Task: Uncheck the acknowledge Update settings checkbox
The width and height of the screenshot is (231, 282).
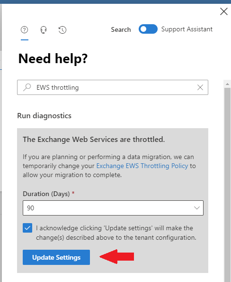Action: coord(27,228)
